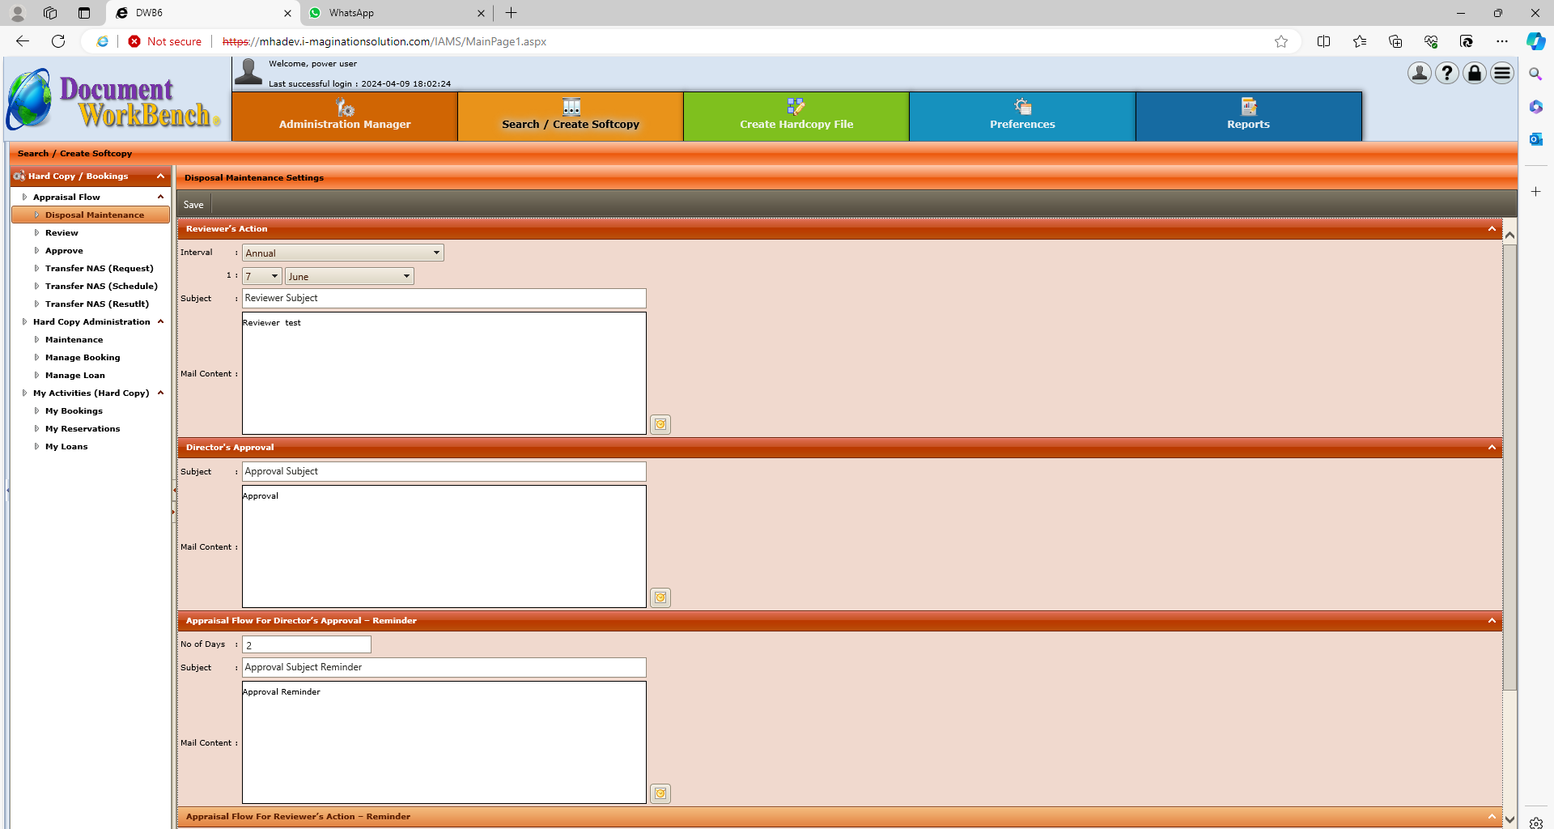Open browser profile icon in title bar
Viewport: 1554px width, 829px height.
click(x=18, y=13)
